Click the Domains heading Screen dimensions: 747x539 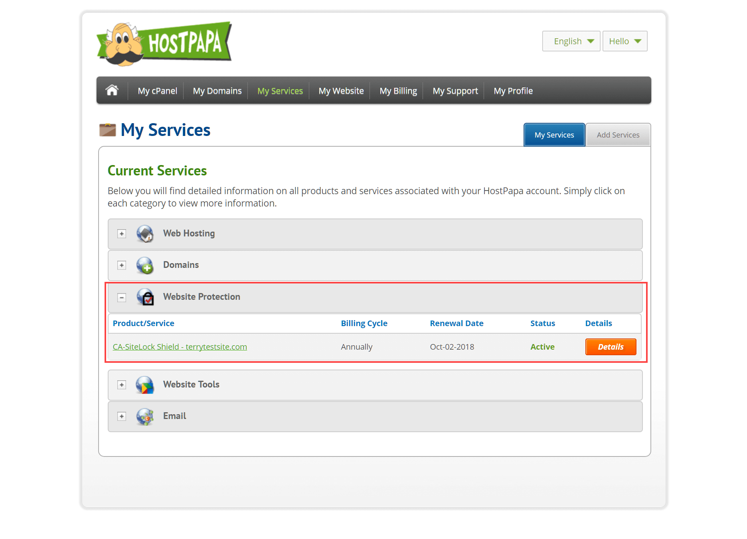(x=181, y=265)
